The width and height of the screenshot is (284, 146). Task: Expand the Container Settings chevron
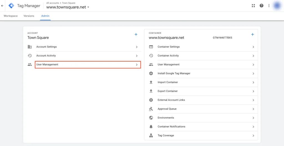click(253, 47)
